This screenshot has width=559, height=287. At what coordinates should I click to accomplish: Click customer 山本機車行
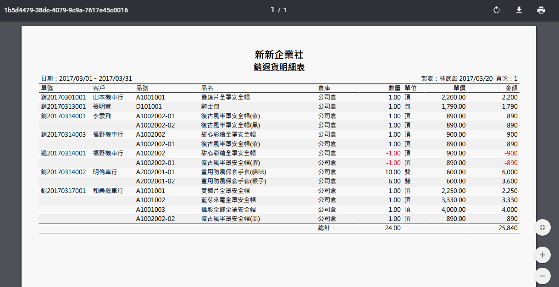(108, 97)
